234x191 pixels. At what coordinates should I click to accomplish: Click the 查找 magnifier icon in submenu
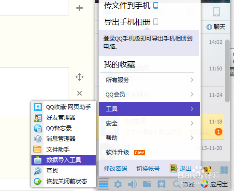pos(38,171)
